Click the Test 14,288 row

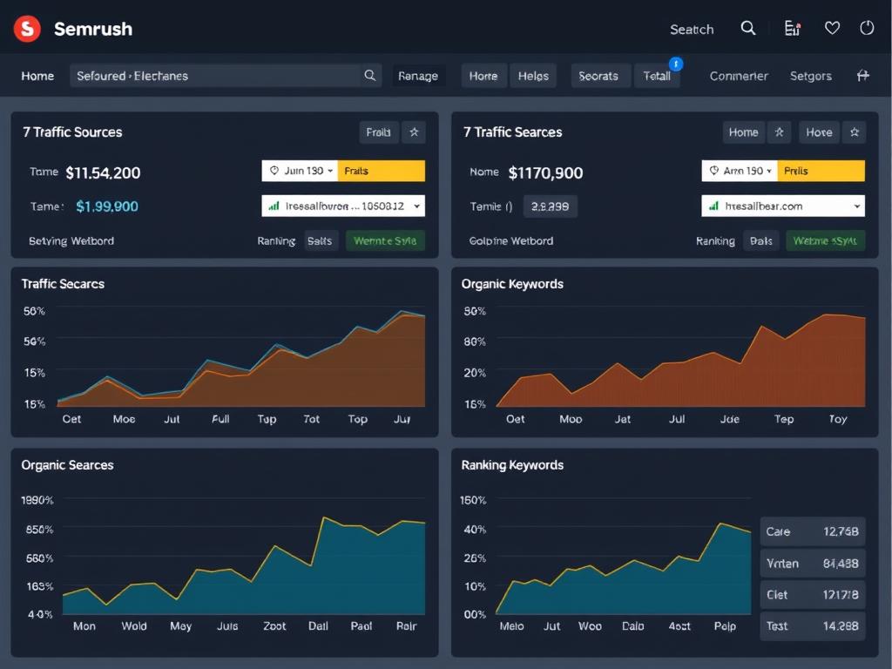coord(813,625)
